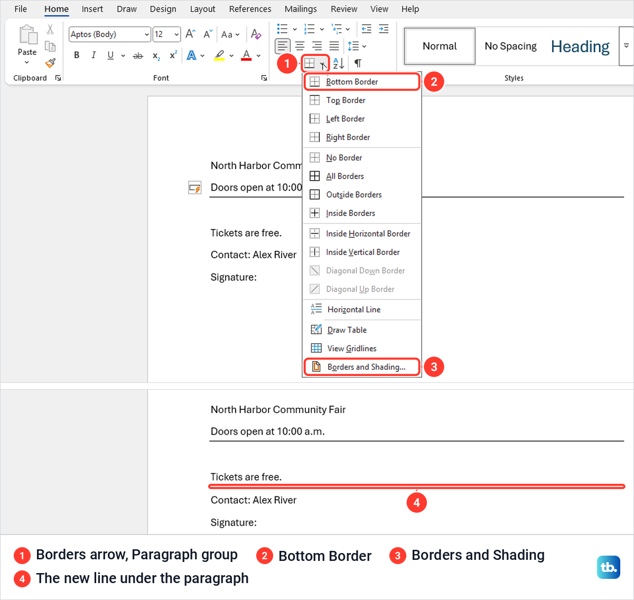Image resolution: width=634 pixels, height=600 pixels.
Task: Click the Copy icon in Clipboard group
Action: pos(50,46)
